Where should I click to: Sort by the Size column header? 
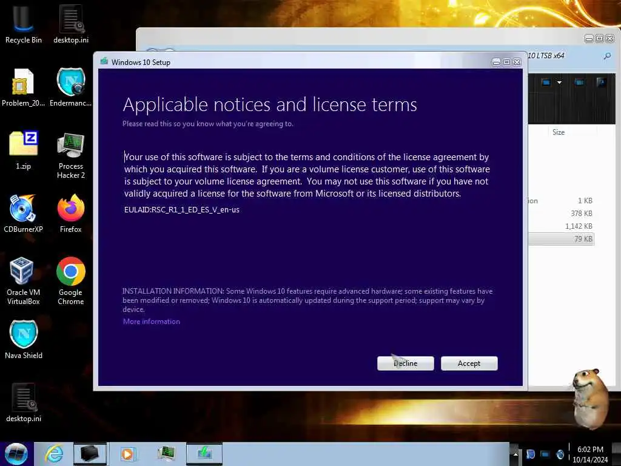pos(559,132)
